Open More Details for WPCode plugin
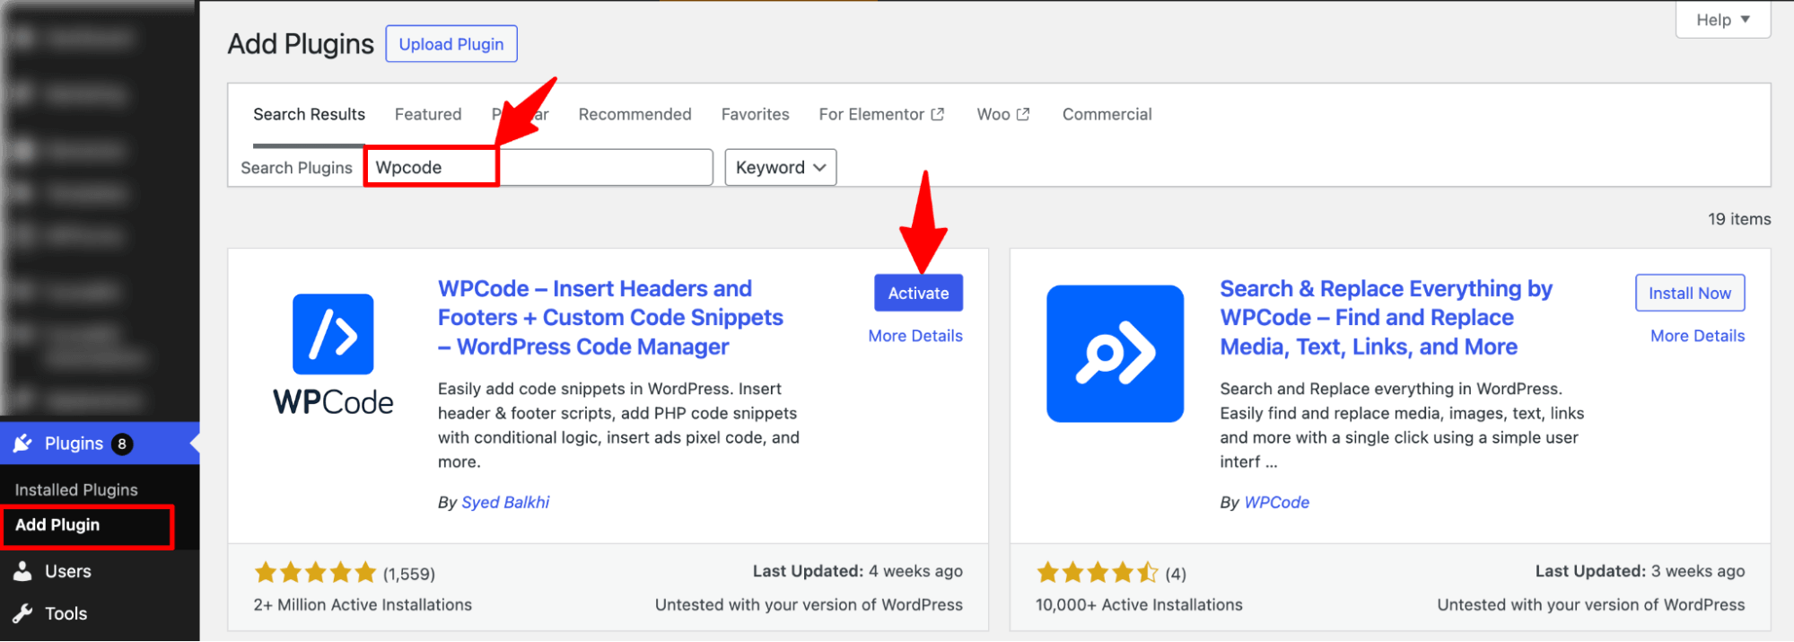Screen dimensions: 1794x642 coord(915,336)
